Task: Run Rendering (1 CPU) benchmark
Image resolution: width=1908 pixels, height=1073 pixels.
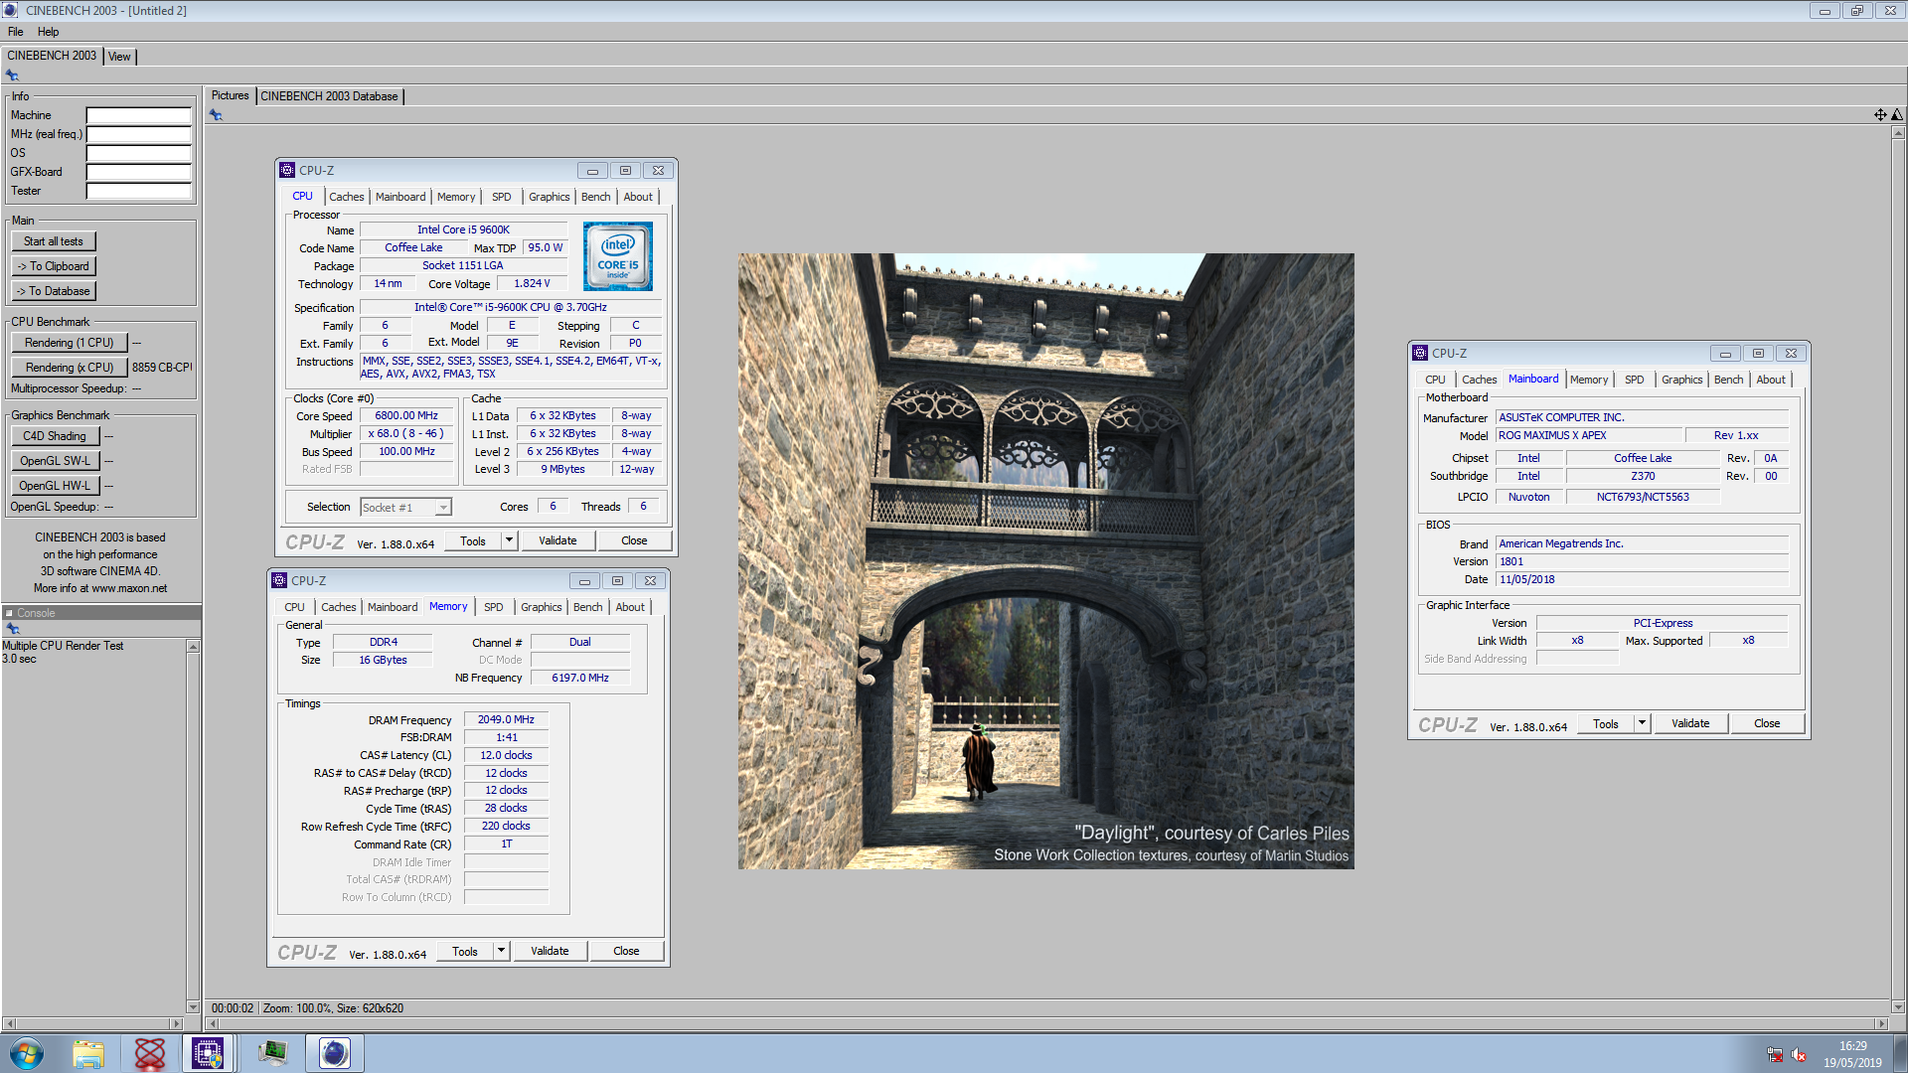Action: point(70,343)
